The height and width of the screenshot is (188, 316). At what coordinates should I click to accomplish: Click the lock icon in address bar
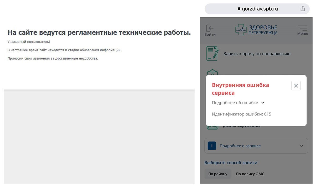pyautogui.click(x=239, y=9)
